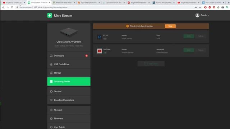
Task: Click the not-secure warning icon in address bar
Action: [x=17, y=7]
